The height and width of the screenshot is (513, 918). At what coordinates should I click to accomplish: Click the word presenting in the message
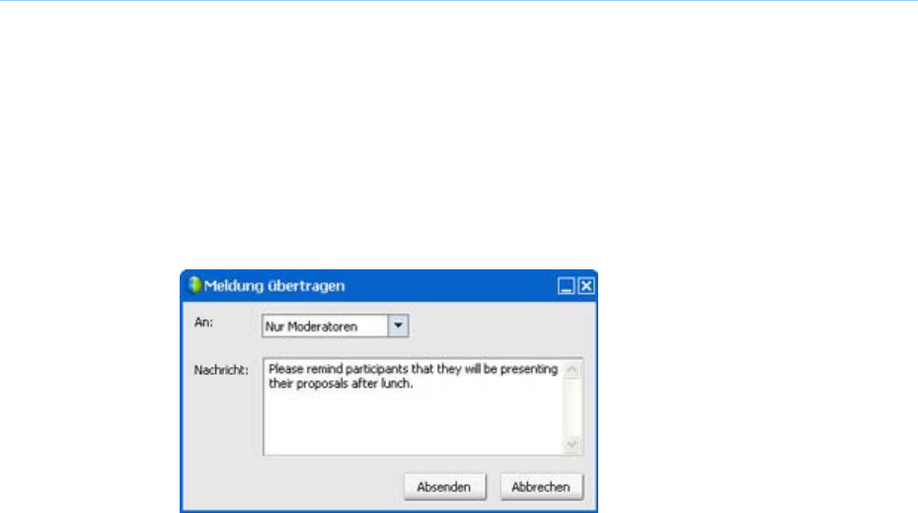[x=529, y=370]
